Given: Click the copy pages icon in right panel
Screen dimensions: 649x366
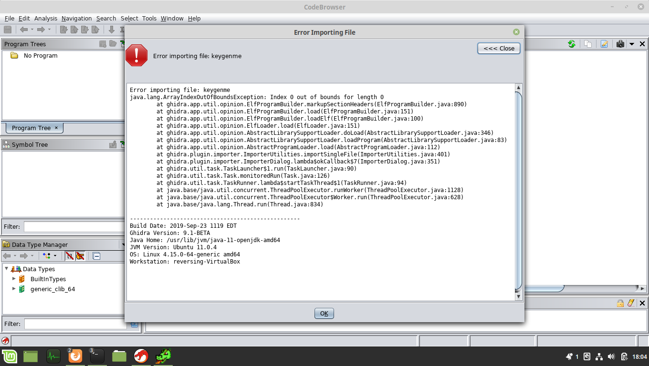Looking at the screenshot, I should 588,44.
